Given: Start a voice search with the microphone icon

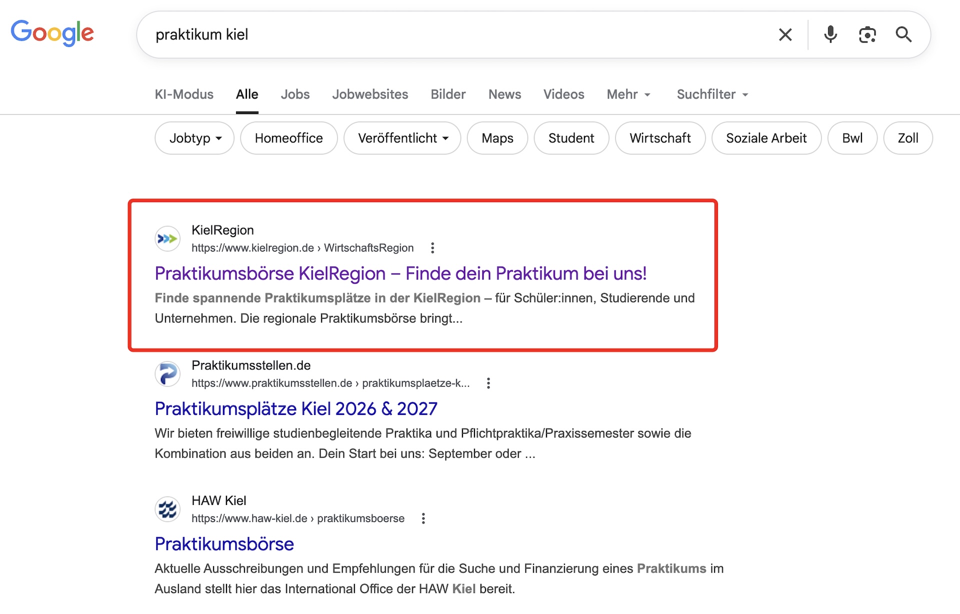Looking at the screenshot, I should click(830, 34).
